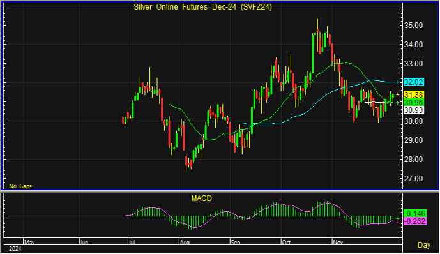
Task: Open the Day timeframe selector
Action: [x=424, y=245]
